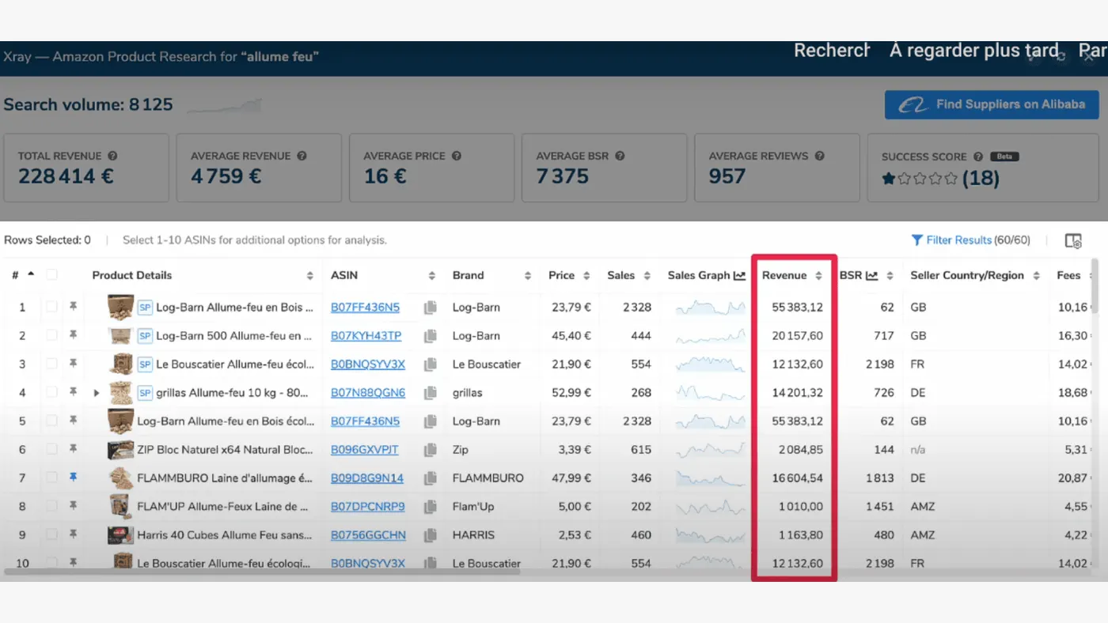Open ASIN link B07KYH43TP
The height and width of the screenshot is (623, 1108).
click(366, 336)
